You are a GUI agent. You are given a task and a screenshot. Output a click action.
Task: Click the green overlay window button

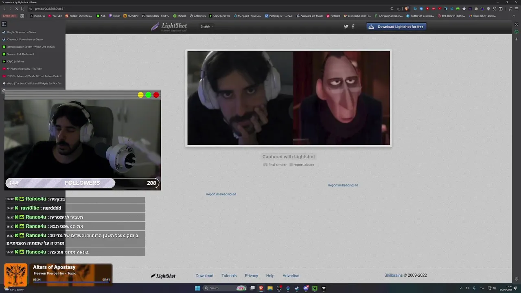click(148, 95)
